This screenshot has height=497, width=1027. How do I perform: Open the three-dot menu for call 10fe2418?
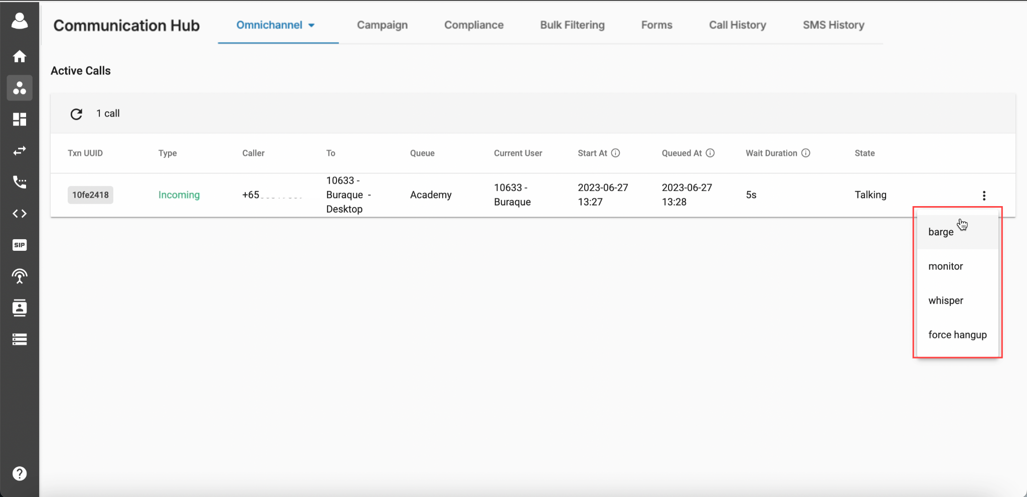point(984,196)
